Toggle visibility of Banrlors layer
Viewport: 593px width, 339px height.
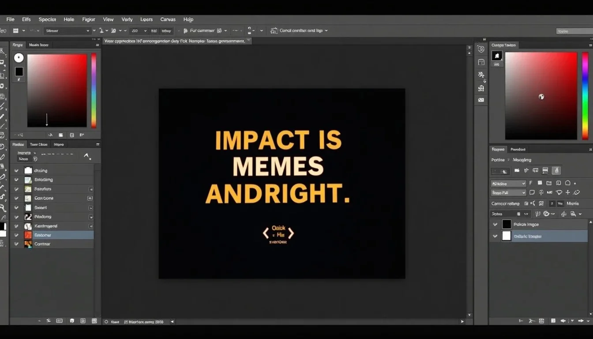pyautogui.click(x=16, y=189)
